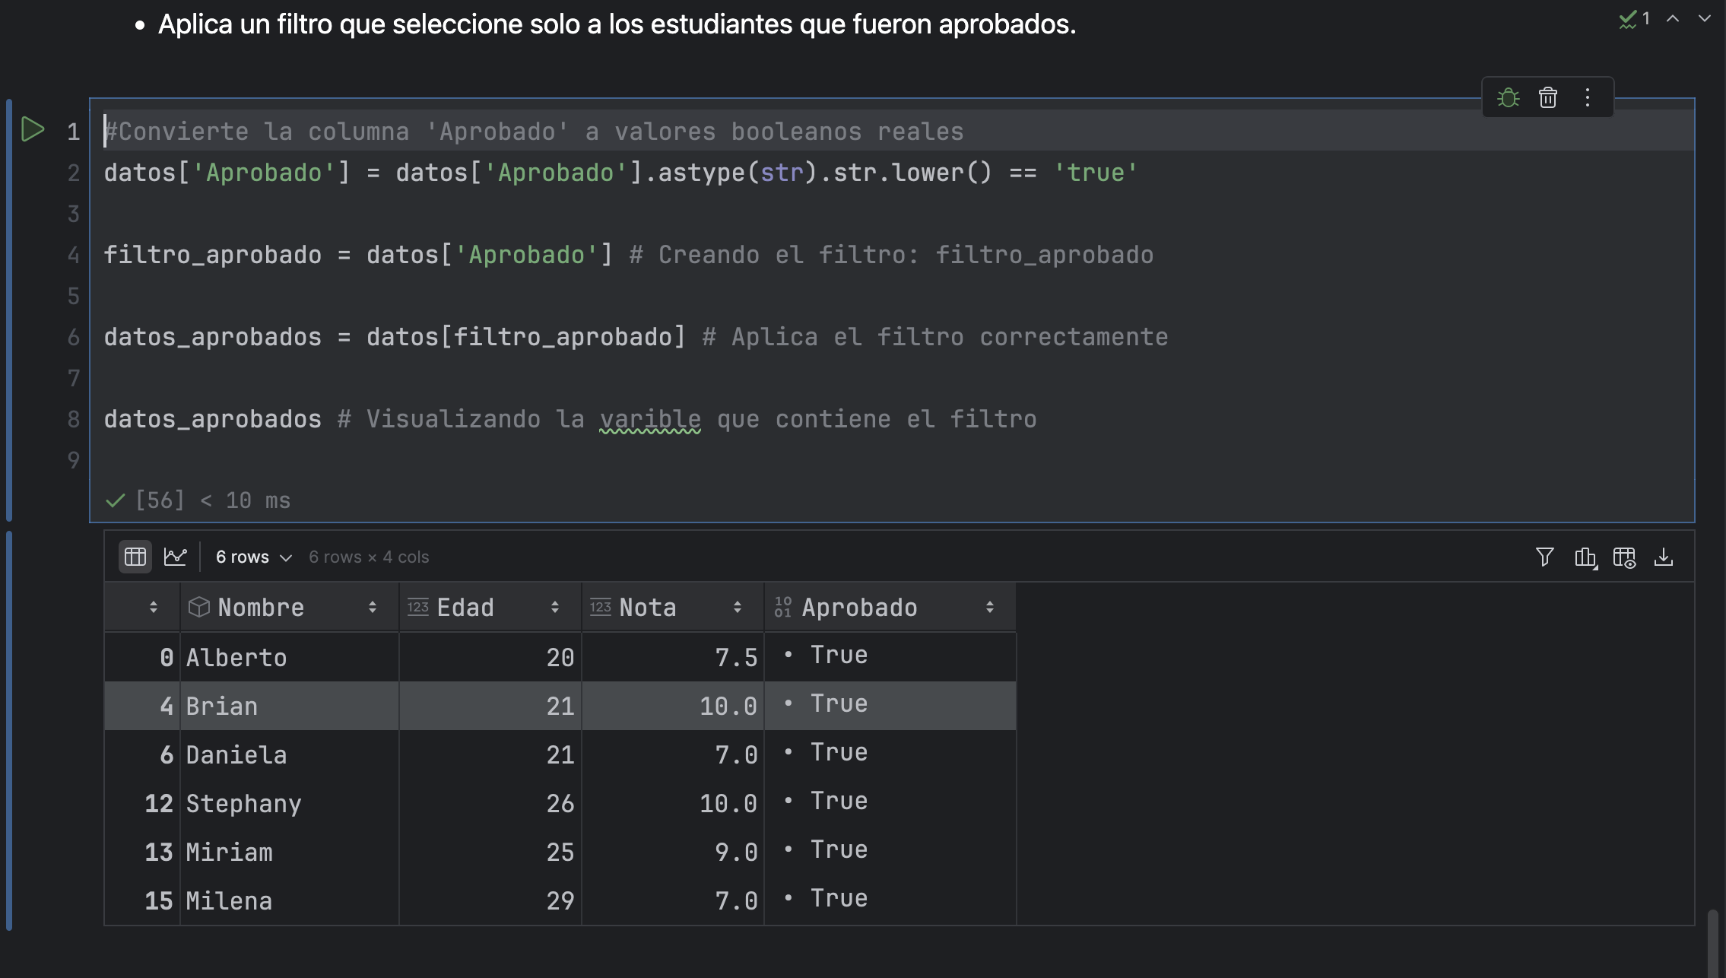Select Brian's Aprobado True value
This screenshot has width=1726, height=978.
tap(890, 706)
